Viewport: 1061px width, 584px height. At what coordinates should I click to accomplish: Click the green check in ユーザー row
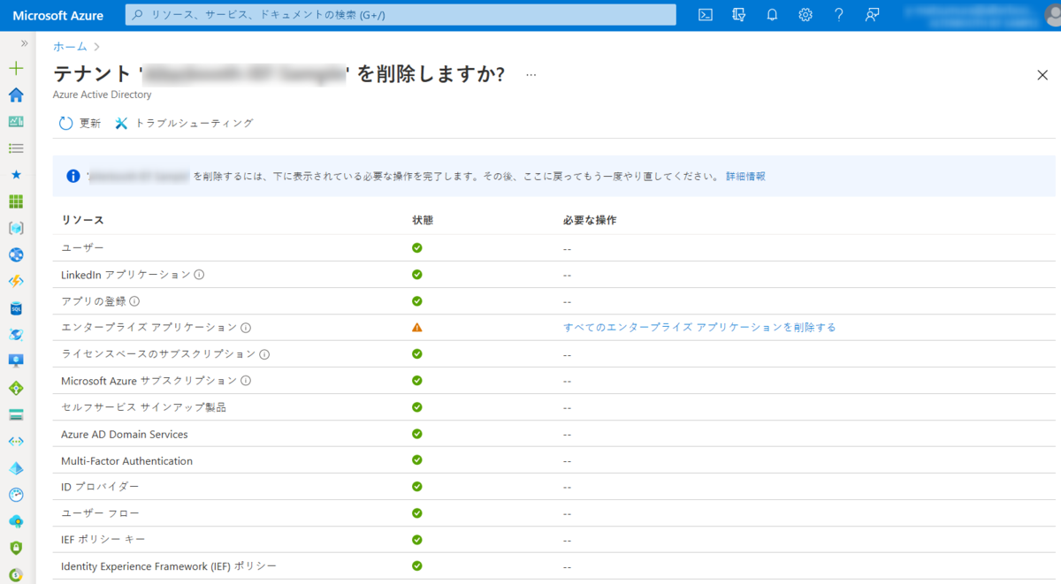pyautogui.click(x=417, y=247)
